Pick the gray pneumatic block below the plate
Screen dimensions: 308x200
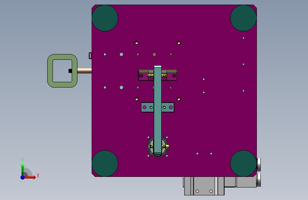click(204, 186)
